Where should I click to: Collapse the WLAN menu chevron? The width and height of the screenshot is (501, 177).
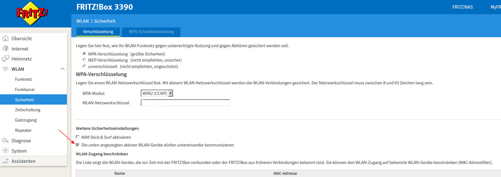(x=63, y=69)
